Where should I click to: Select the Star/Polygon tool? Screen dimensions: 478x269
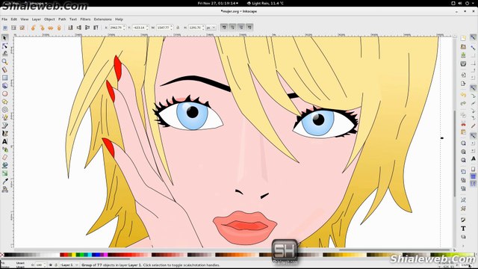pos(4,102)
